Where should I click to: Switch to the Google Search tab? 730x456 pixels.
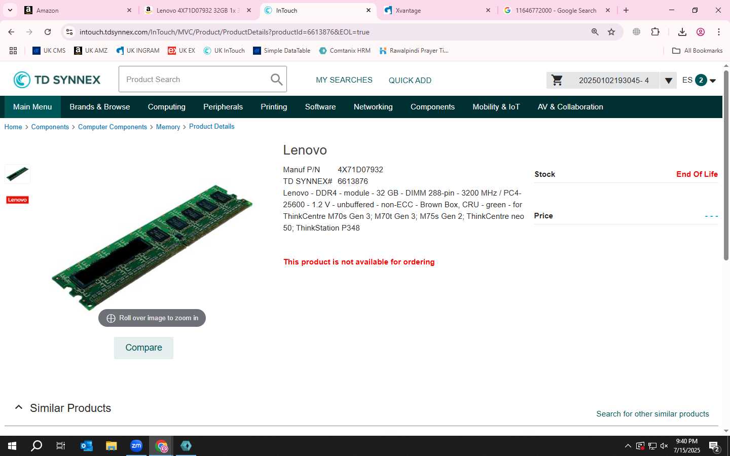pyautogui.click(x=556, y=10)
